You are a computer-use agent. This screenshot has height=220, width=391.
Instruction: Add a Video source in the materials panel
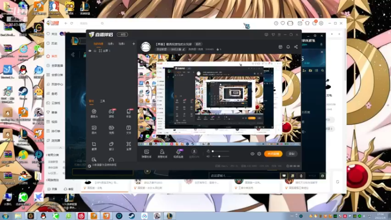tap(111, 130)
